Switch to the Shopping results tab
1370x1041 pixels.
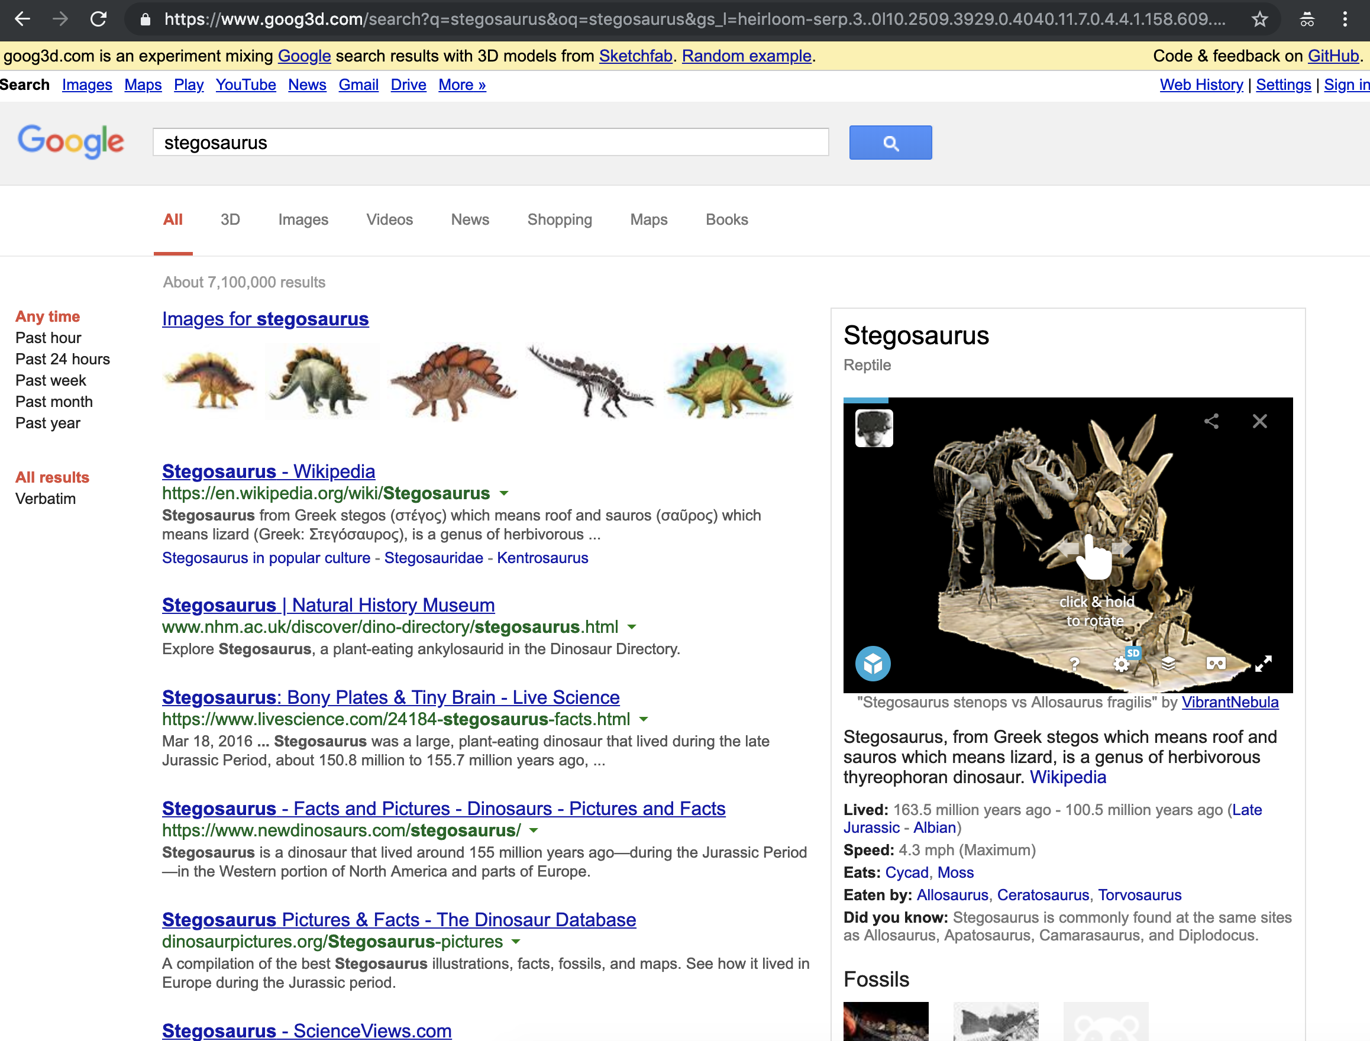pyautogui.click(x=560, y=220)
